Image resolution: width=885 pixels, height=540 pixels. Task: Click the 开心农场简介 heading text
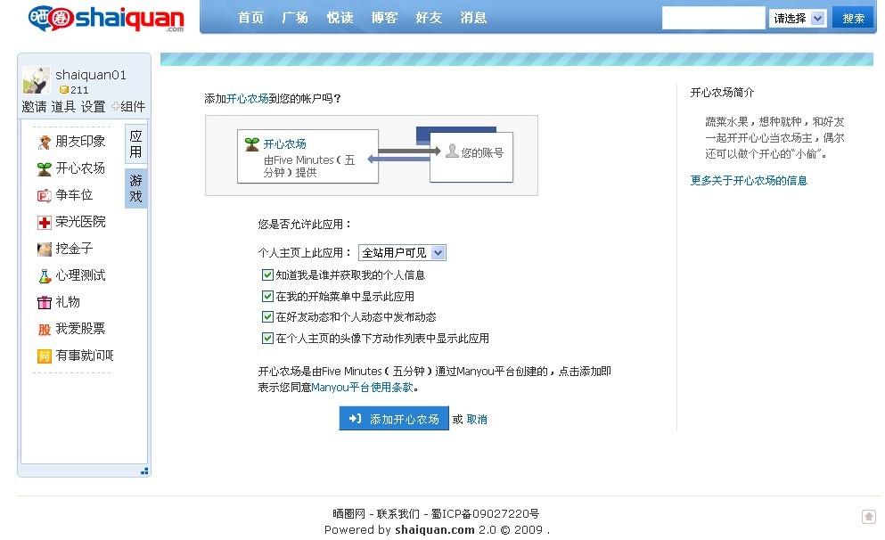(722, 93)
